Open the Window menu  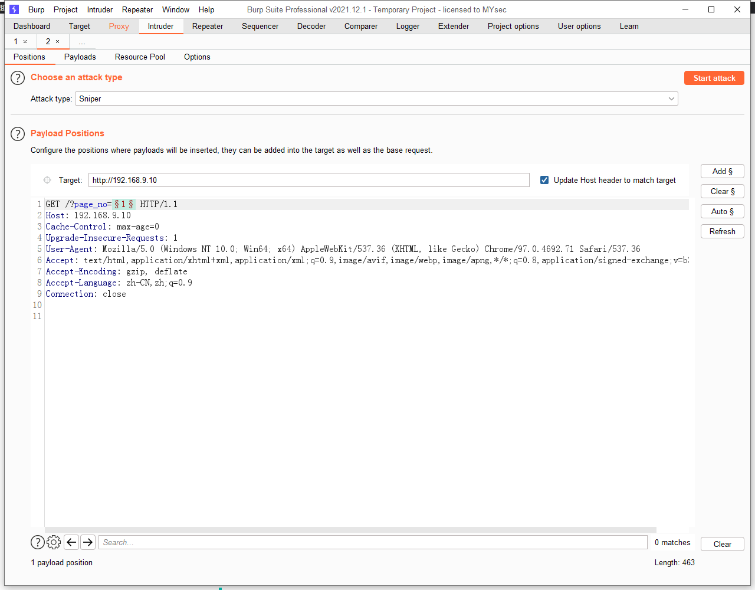tap(176, 9)
